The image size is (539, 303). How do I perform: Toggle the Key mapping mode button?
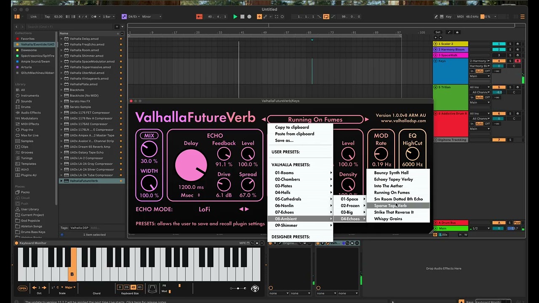click(448, 16)
